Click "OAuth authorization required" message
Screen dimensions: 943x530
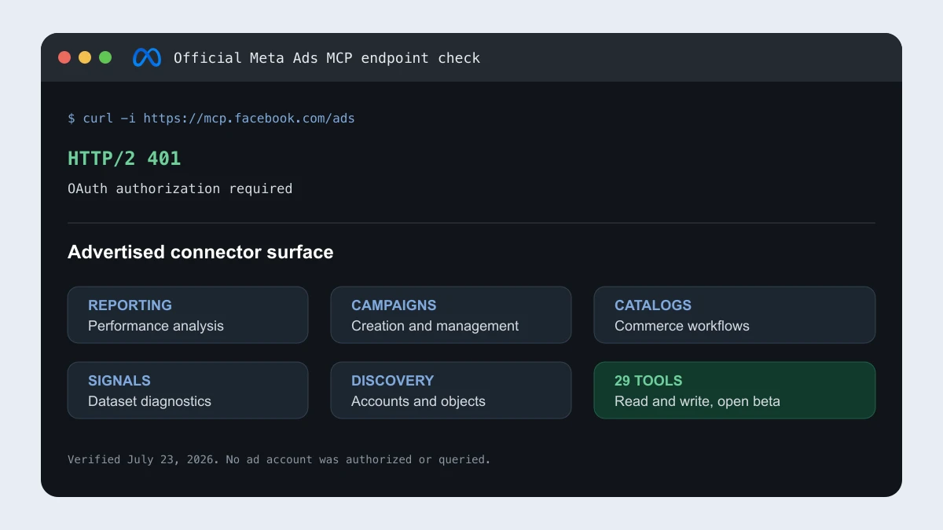point(180,188)
